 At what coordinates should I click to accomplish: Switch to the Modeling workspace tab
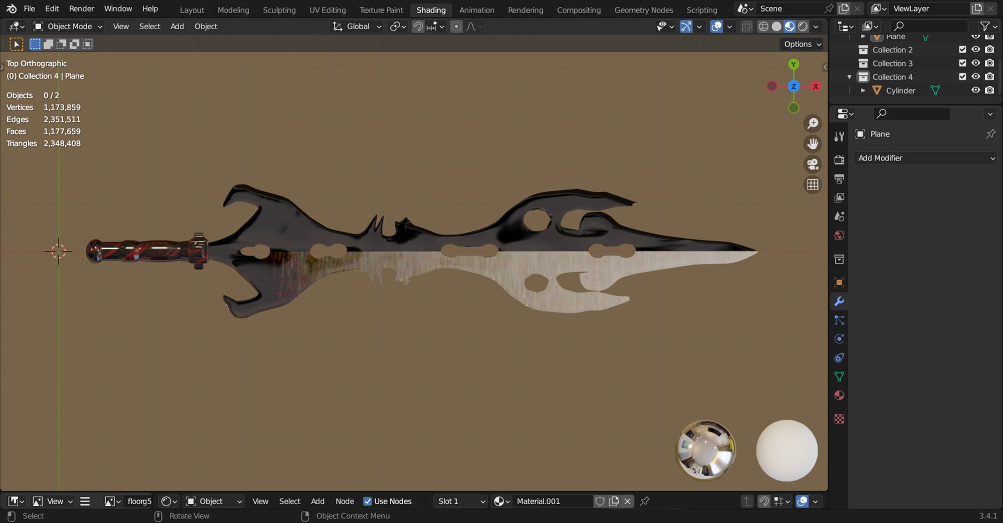click(x=233, y=10)
